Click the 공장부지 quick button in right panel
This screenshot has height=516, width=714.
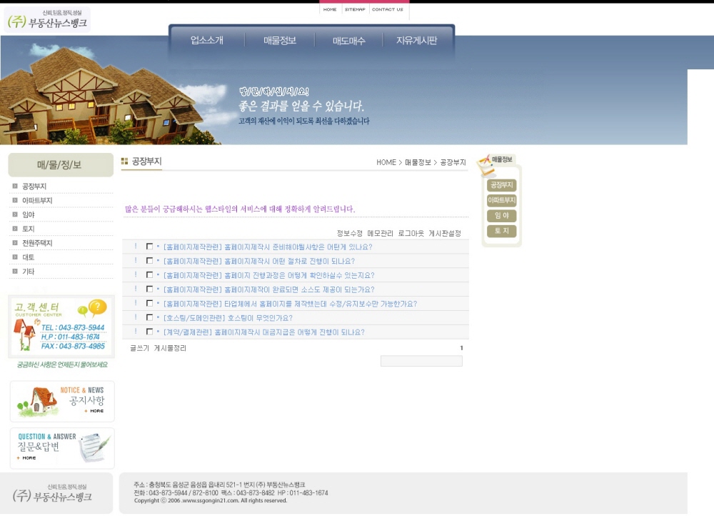501,185
